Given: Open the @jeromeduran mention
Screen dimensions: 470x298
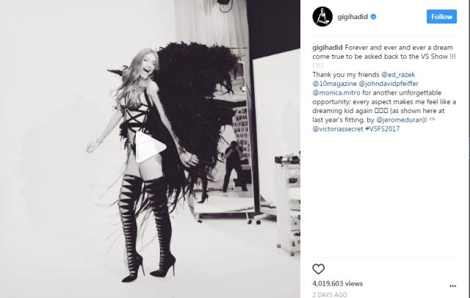Looking at the screenshot, I should click(399, 120).
